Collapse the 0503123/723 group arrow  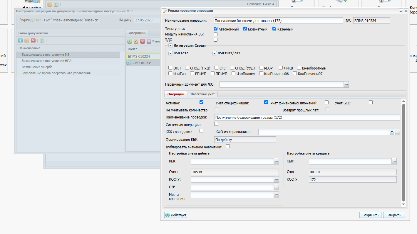(x=215, y=53)
